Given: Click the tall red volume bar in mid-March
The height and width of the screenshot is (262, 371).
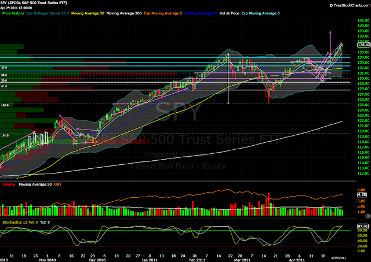Looking at the screenshot, I should coord(268,204).
